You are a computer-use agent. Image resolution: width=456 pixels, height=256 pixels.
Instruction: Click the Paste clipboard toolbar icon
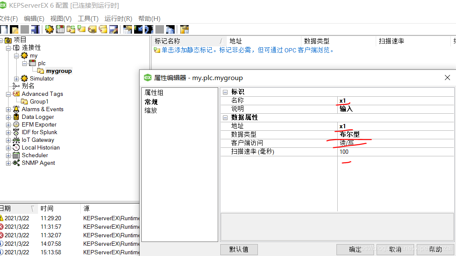(x=184, y=29)
